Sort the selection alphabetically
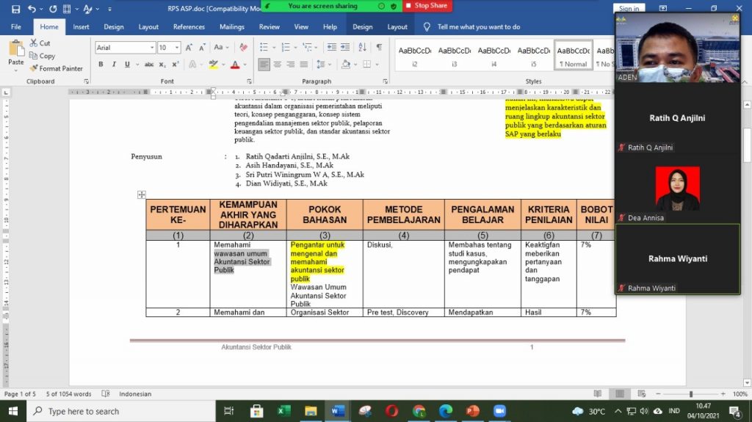The image size is (752, 422). coord(362,47)
